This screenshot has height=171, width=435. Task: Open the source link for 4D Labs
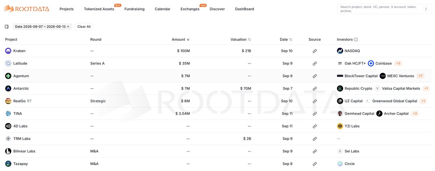(x=315, y=126)
